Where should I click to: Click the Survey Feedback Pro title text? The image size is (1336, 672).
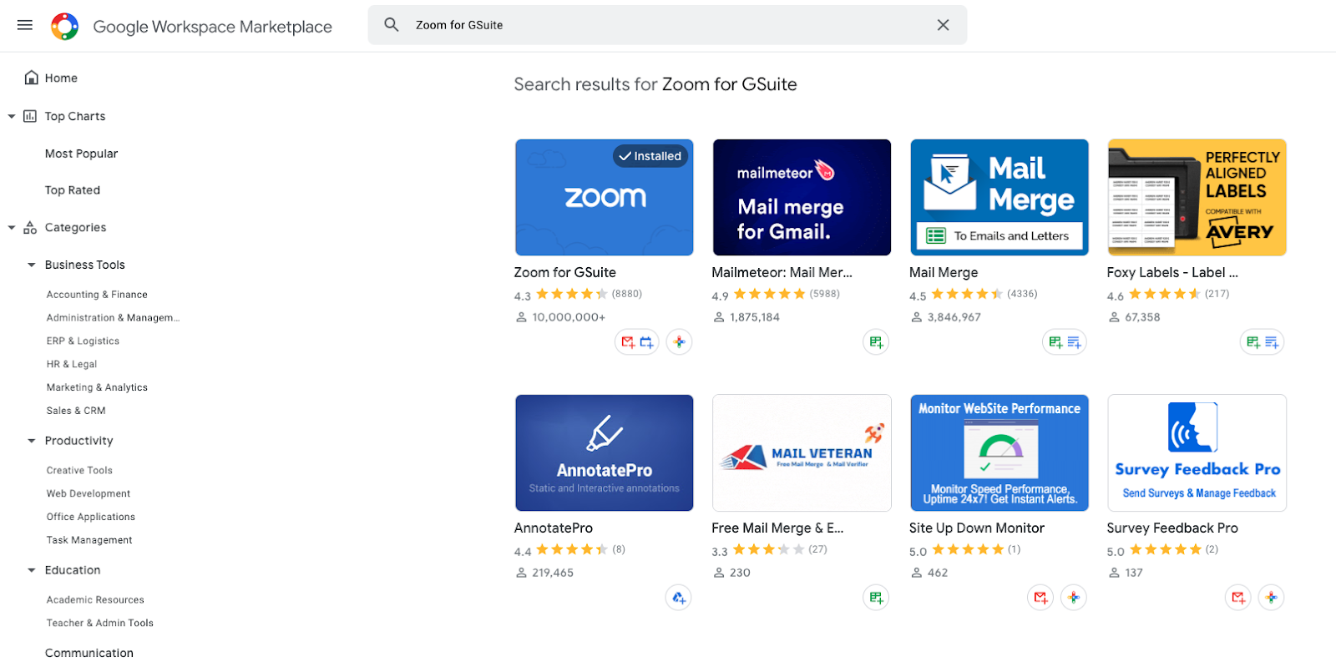tap(1172, 528)
